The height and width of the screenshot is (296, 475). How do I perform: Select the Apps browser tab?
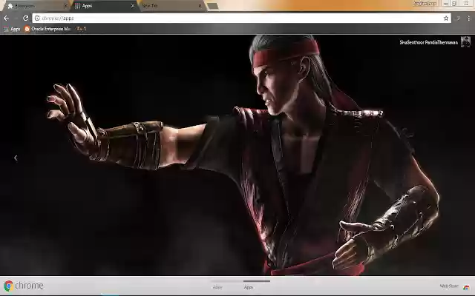pos(103,6)
